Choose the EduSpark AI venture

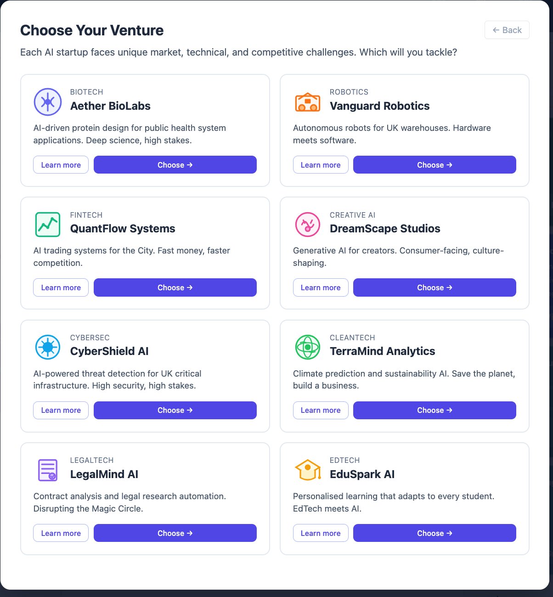click(434, 533)
